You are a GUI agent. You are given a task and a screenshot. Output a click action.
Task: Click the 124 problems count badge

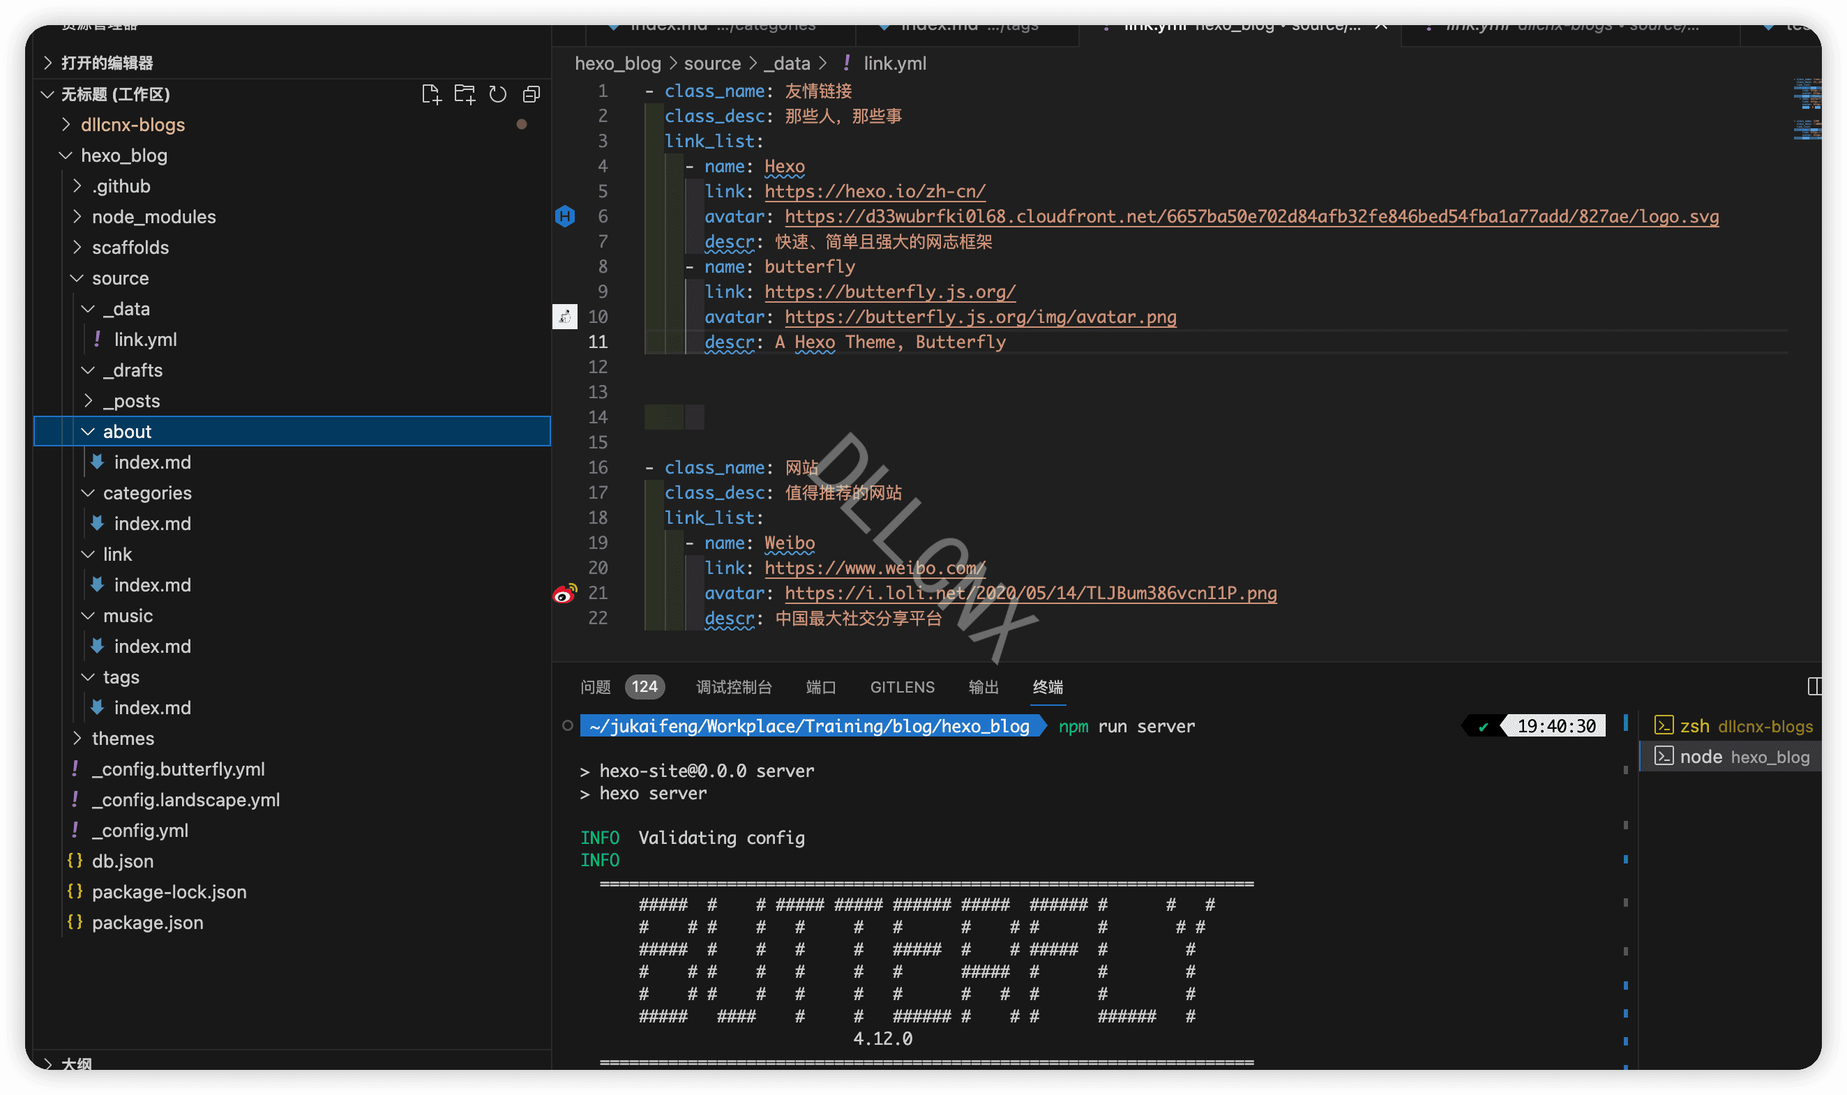click(644, 687)
